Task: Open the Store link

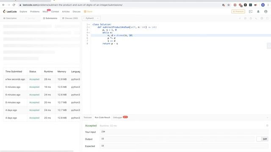Action: pos(88,11)
